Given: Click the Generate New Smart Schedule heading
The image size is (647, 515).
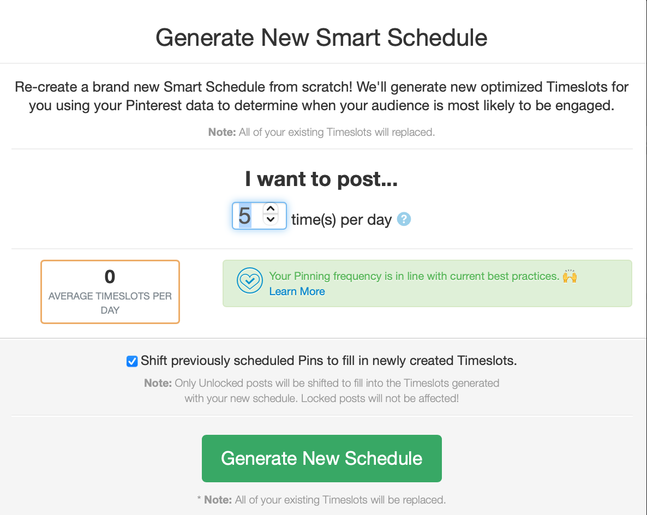Looking at the screenshot, I should point(321,38).
